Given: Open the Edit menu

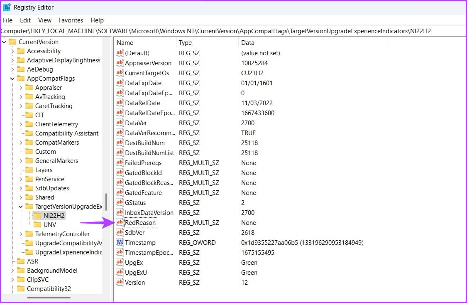Looking at the screenshot, I should (25, 20).
